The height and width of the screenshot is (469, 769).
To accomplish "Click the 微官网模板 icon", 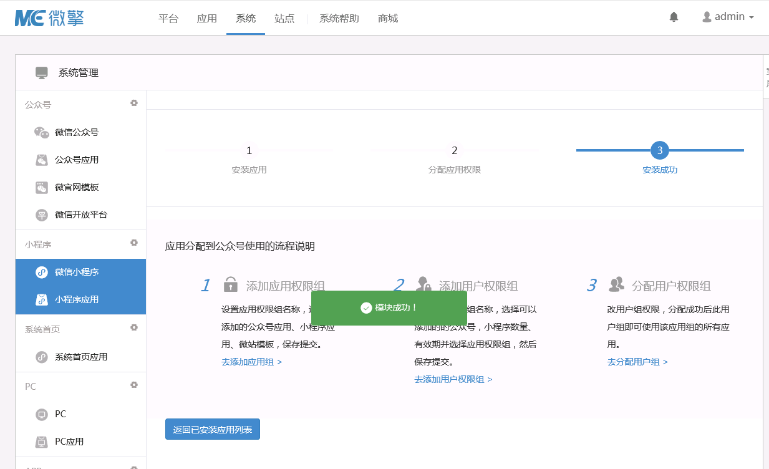I will tap(42, 187).
